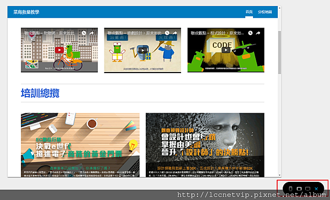The image size is (330, 200).
Task: Click share arrow on 物聯網 video
Action: coord(91,33)
